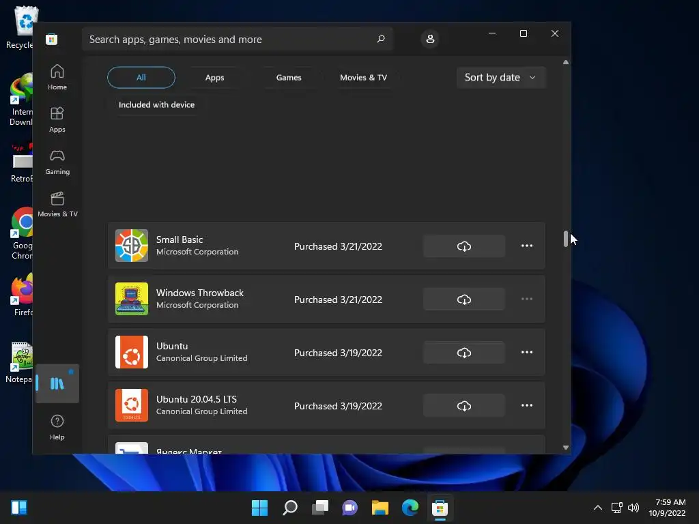Open Help in the Store sidebar

click(57, 427)
